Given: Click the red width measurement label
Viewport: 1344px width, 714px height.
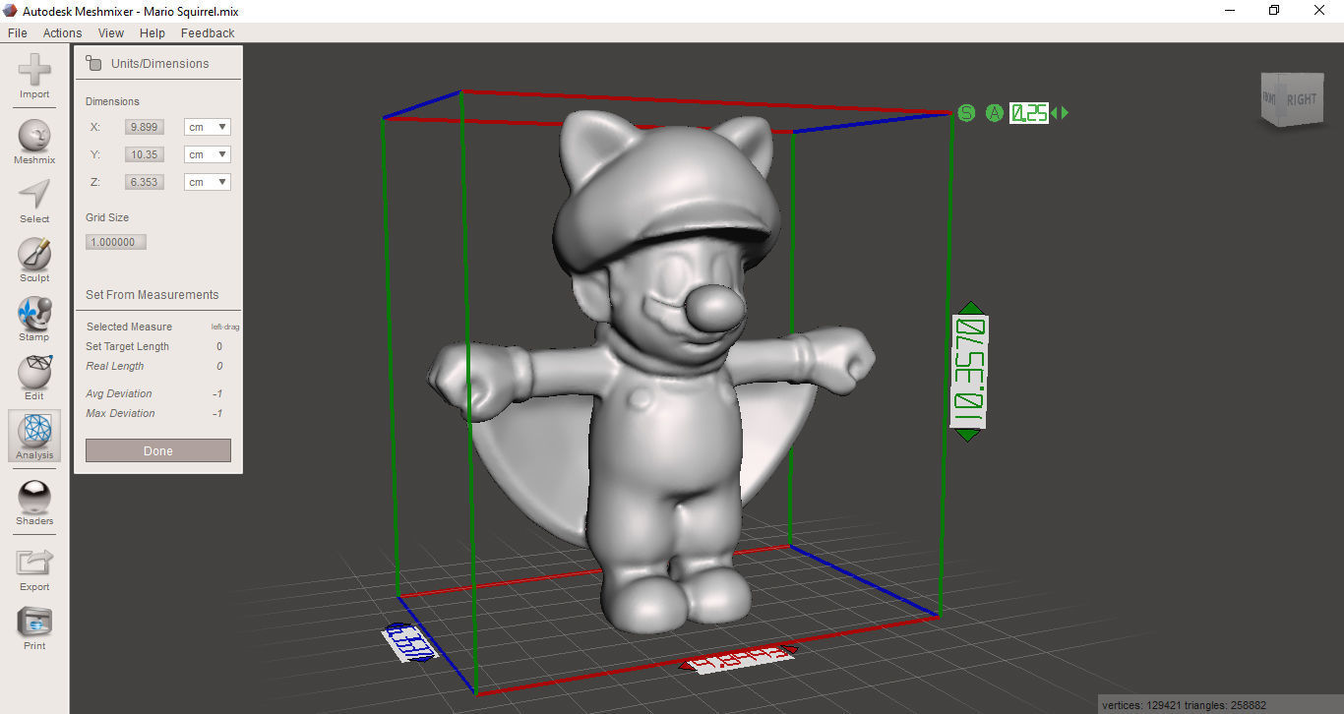Looking at the screenshot, I should [x=740, y=658].
